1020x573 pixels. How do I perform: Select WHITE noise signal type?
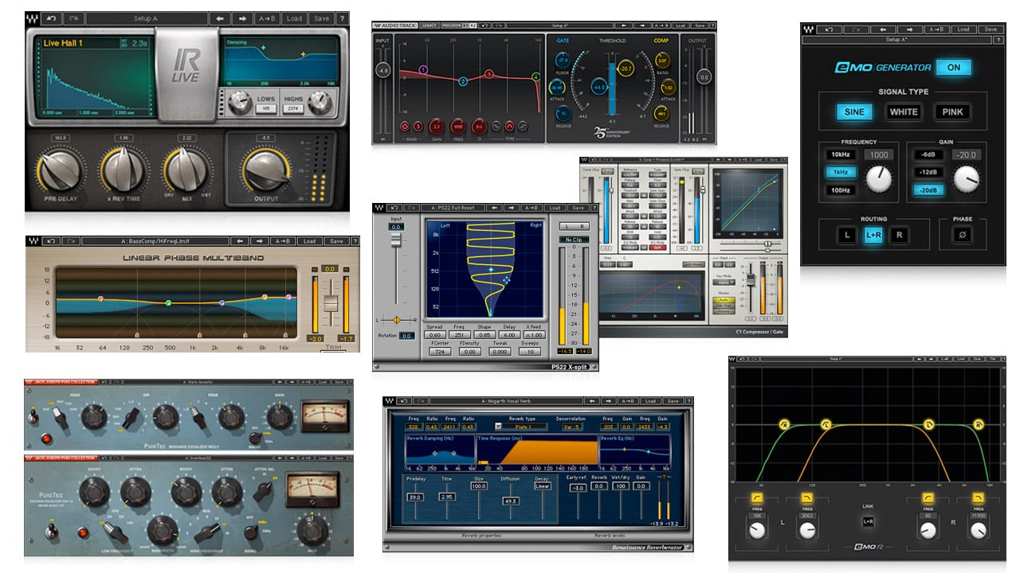coord(904,111)
